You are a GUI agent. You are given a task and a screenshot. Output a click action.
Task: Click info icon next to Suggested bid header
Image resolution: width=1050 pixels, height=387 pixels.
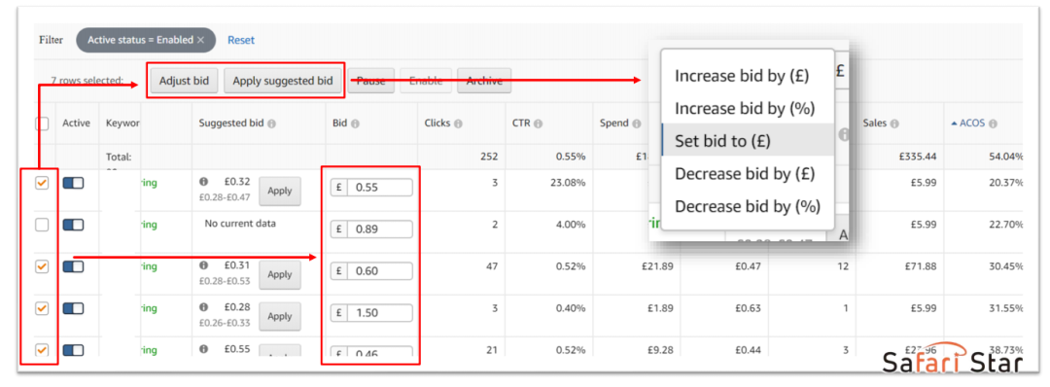pos(272,123)
